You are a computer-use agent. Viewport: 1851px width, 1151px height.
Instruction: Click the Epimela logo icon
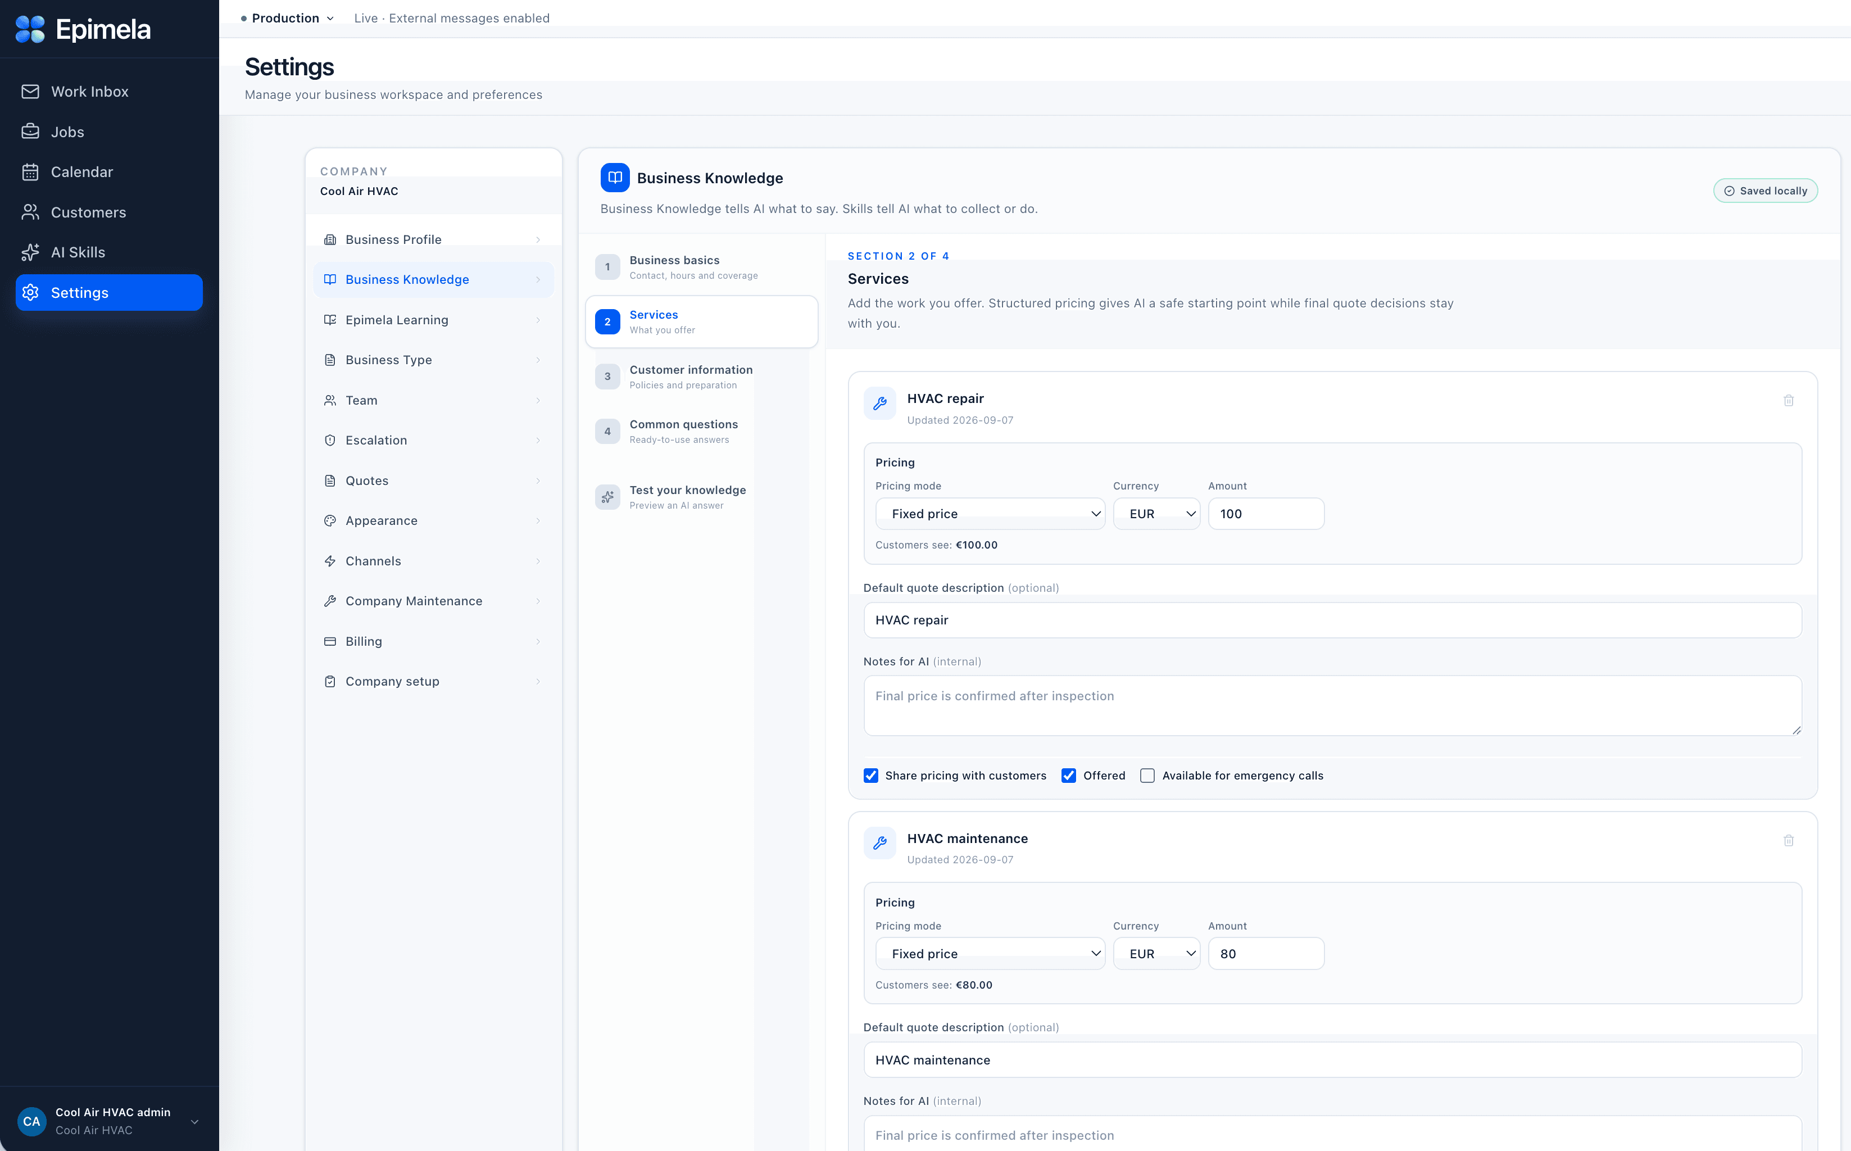[x=30, y=29]
